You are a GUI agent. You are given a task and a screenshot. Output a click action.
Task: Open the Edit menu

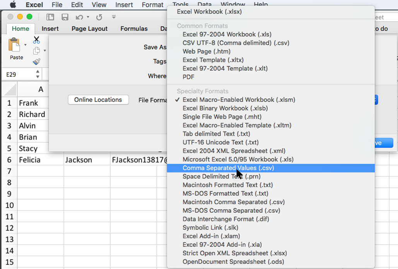coord(77,5)
